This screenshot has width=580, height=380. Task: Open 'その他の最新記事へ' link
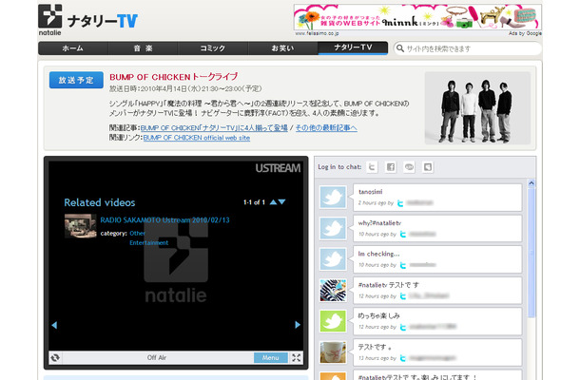pos(326,128)
